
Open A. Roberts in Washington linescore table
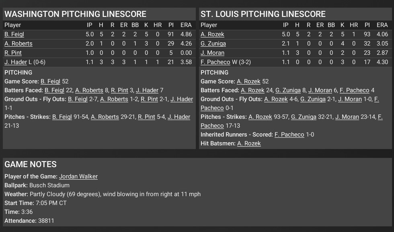point(18,43)
